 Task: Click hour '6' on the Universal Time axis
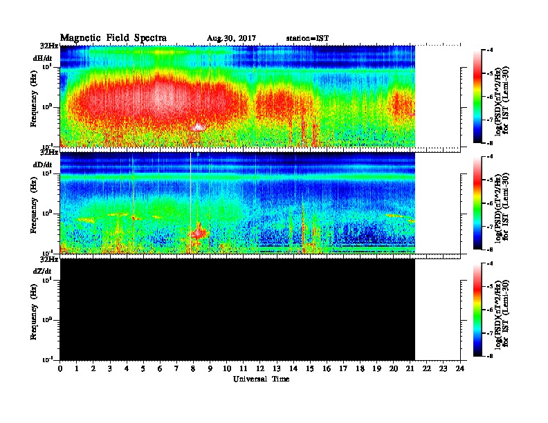(x=160, y=369)
